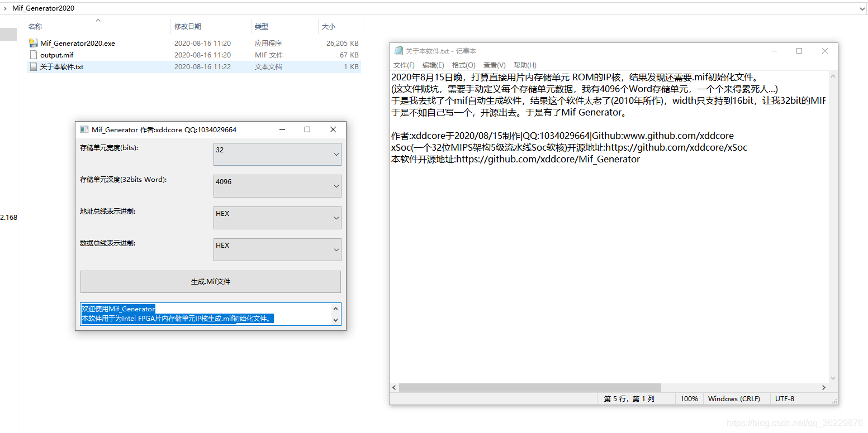Select the output.mif file icon
Screen dimensions: 868x433
click(34, 55)
